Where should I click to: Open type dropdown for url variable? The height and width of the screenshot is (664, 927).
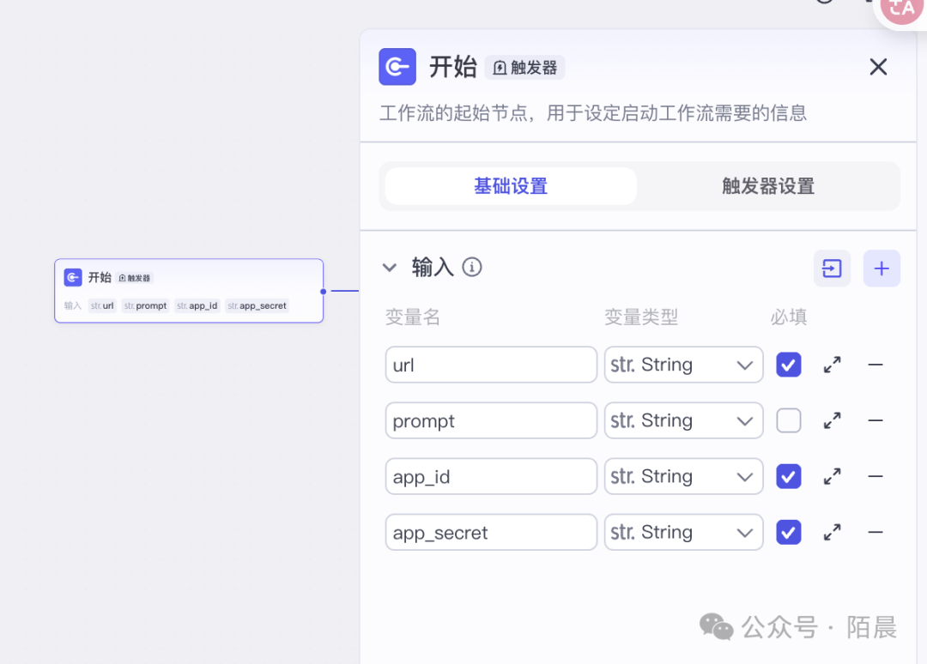pyautogui.click(x=683, y=365)
